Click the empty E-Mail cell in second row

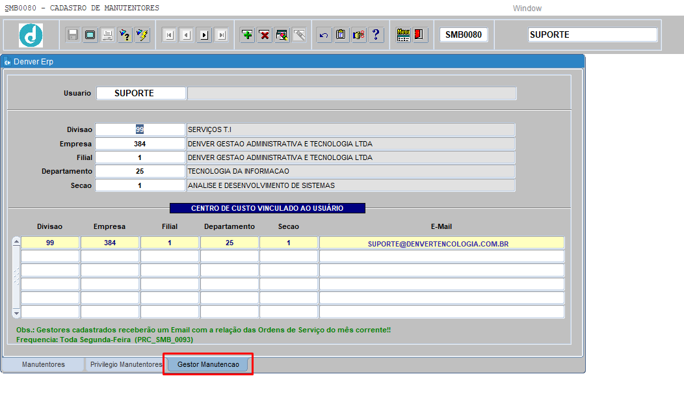(x=442, y=256)
